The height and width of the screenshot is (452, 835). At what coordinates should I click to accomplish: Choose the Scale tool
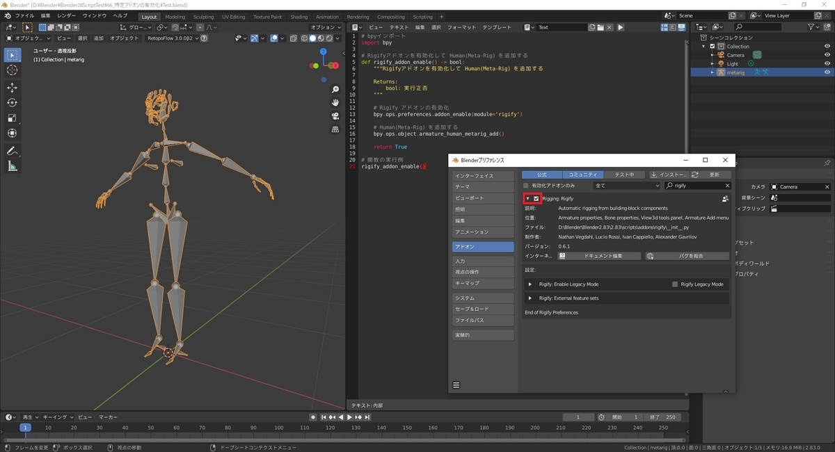pyautogui.click(x=13, y=118)
